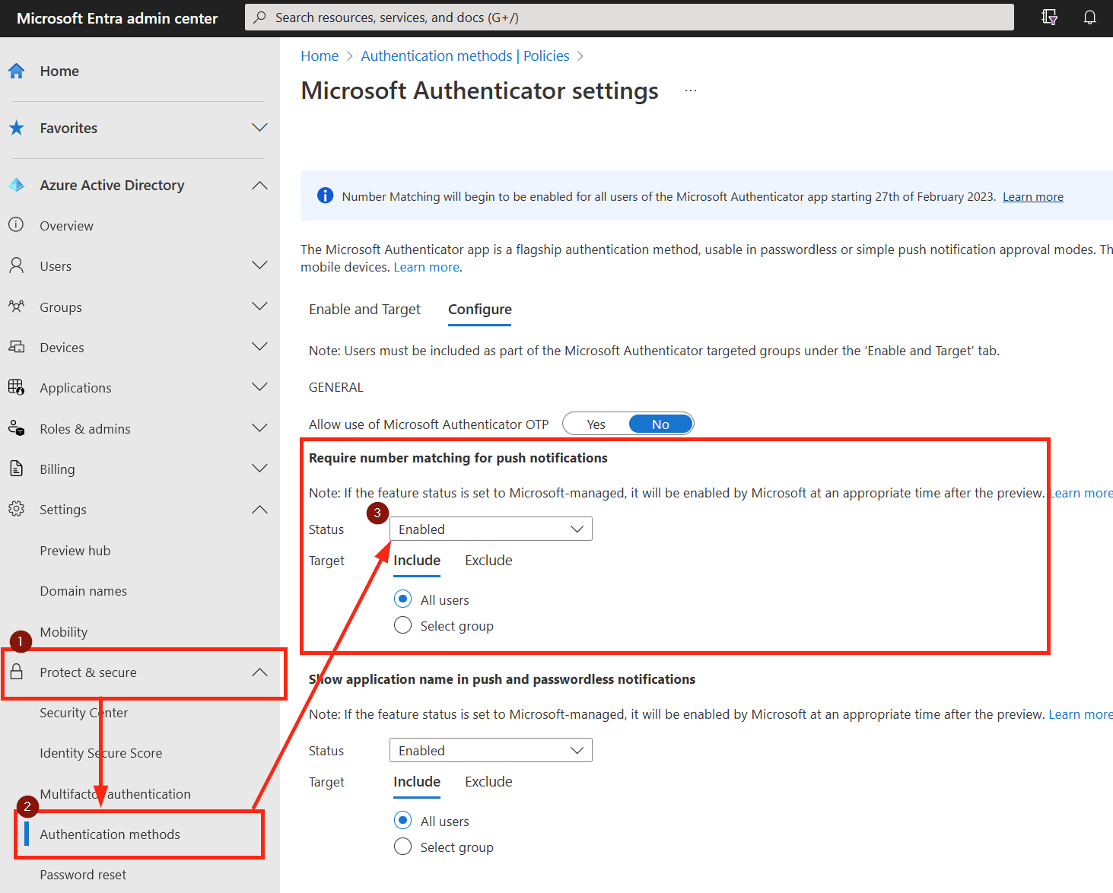Select the Configure tab

(x=479, y=310)
